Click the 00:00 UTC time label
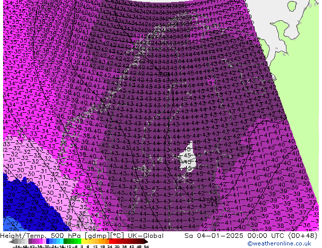 coord(267,236)
